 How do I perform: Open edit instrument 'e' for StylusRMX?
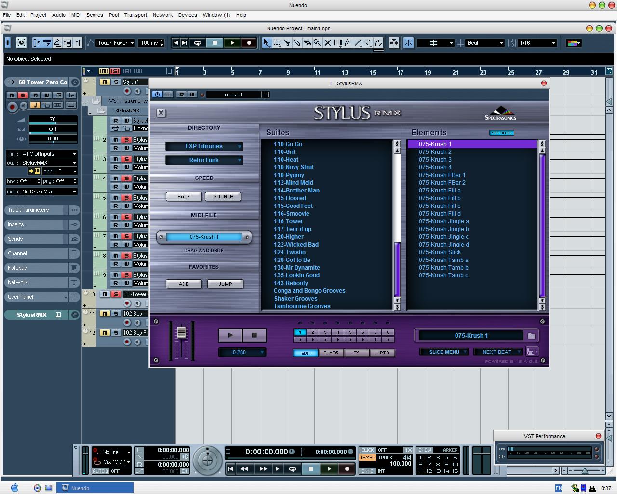(75, 315)
